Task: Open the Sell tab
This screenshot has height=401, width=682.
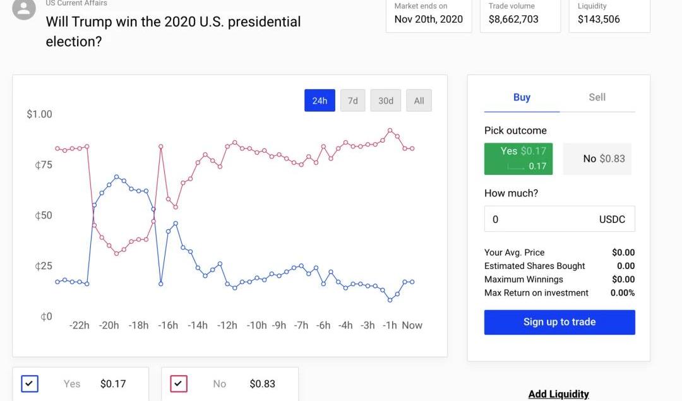Action: click(x=597, y=97)
